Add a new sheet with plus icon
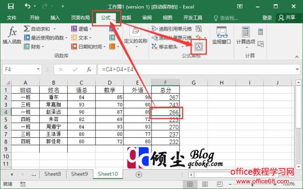 [139, 175]
